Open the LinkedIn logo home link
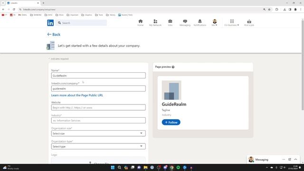 point(50,23)
